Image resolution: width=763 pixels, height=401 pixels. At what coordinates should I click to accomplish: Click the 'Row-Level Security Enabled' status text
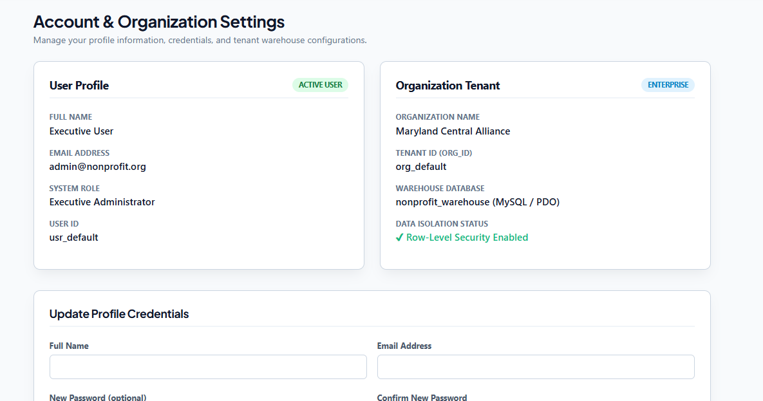(x=467, y=238)
